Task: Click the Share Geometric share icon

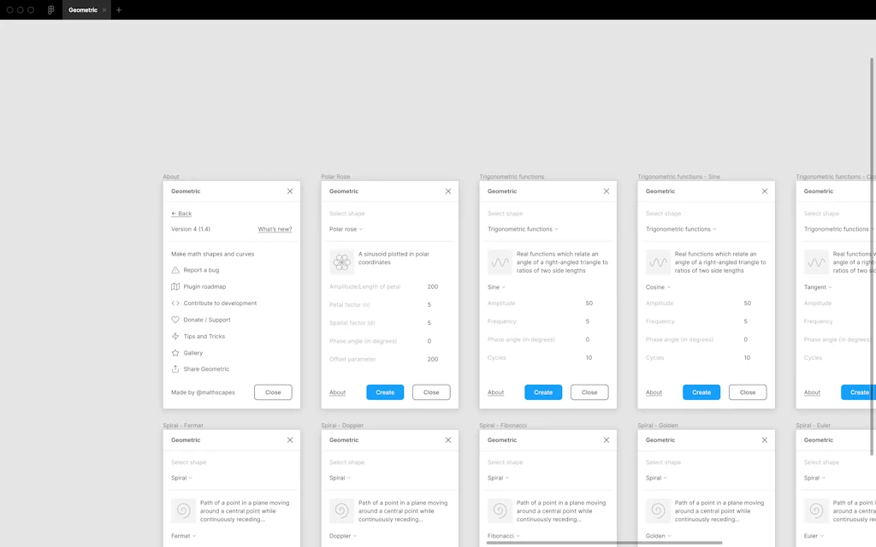Action: tap(175, 368)
